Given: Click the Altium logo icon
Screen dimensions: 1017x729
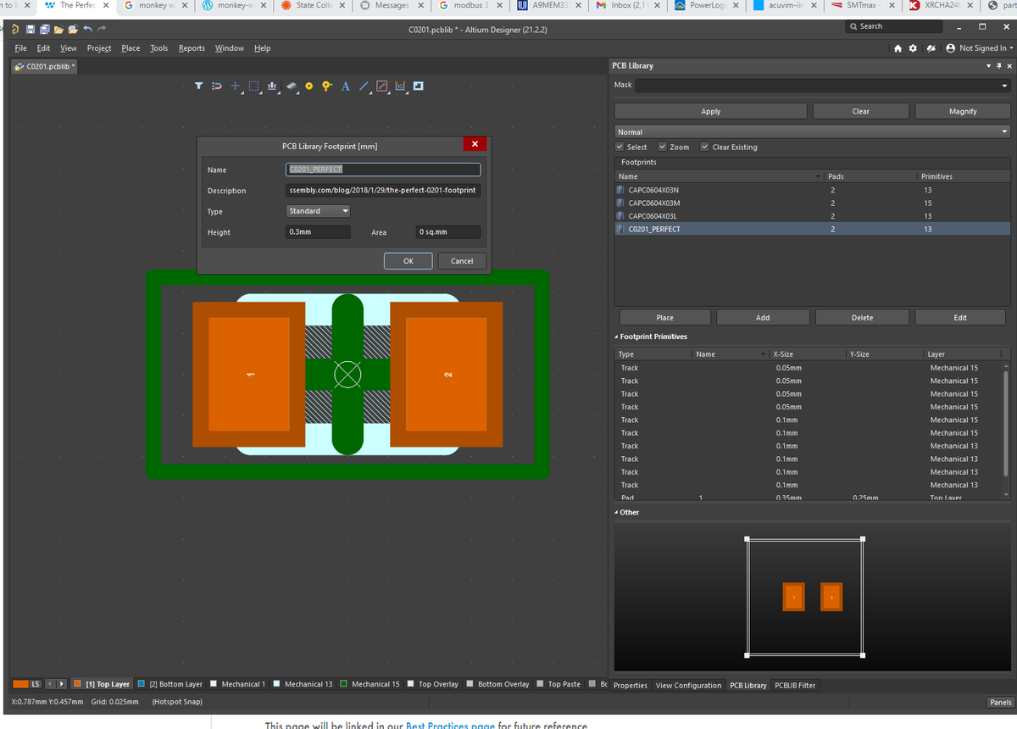Looking at the screenshot, I should pyautogui.click(x=14, y=30).
